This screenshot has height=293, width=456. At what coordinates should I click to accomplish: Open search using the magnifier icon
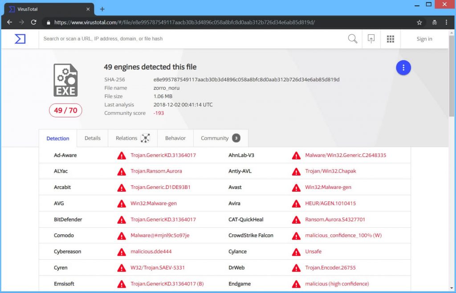[352, 39]
